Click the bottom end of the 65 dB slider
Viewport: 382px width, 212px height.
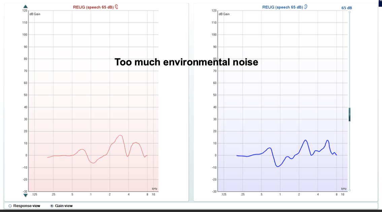point(350,190)
